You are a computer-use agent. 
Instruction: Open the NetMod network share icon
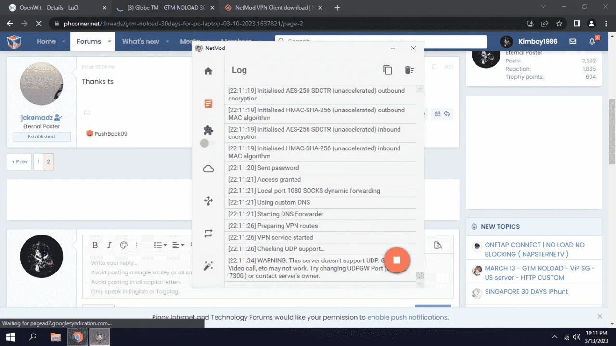[208, 201]
